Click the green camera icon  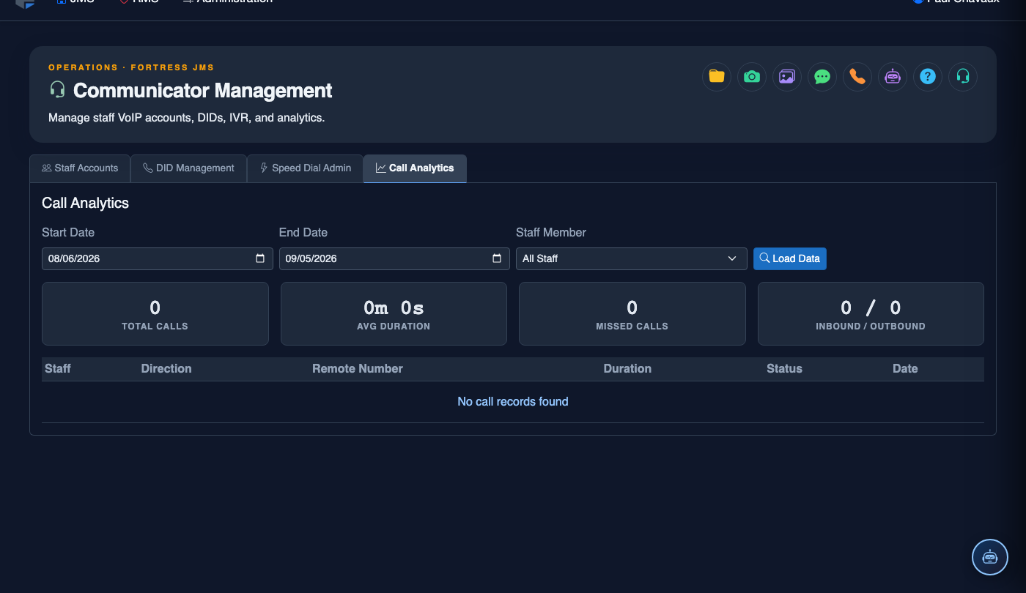[x=752, y=77]
